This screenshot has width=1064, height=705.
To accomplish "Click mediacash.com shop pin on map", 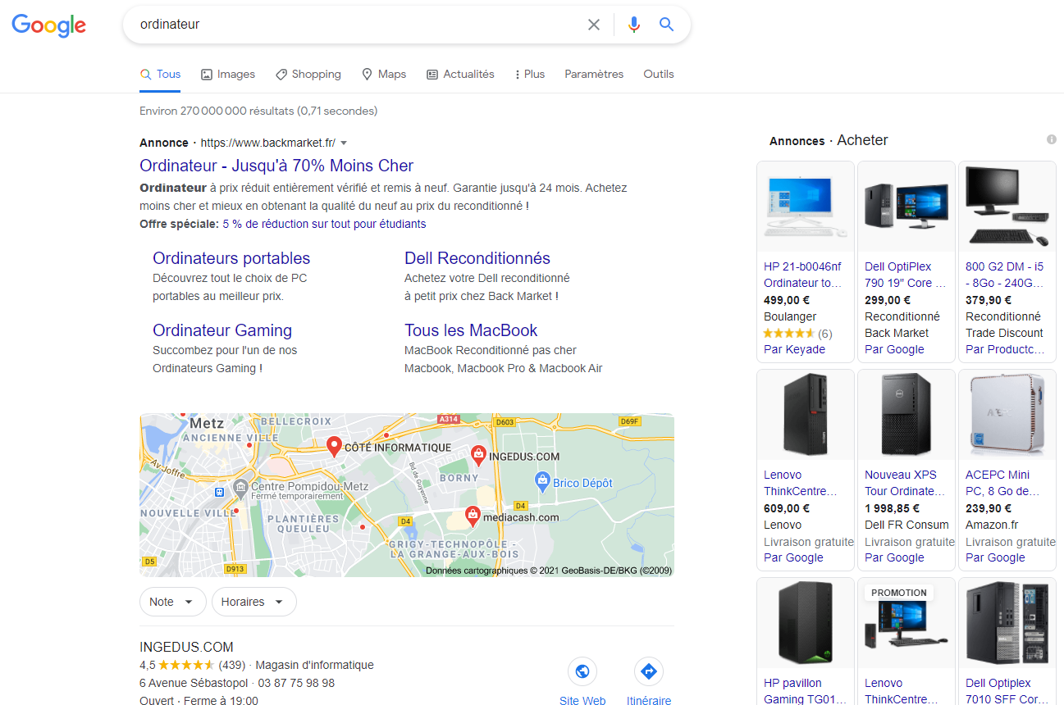I will point(472,516).
